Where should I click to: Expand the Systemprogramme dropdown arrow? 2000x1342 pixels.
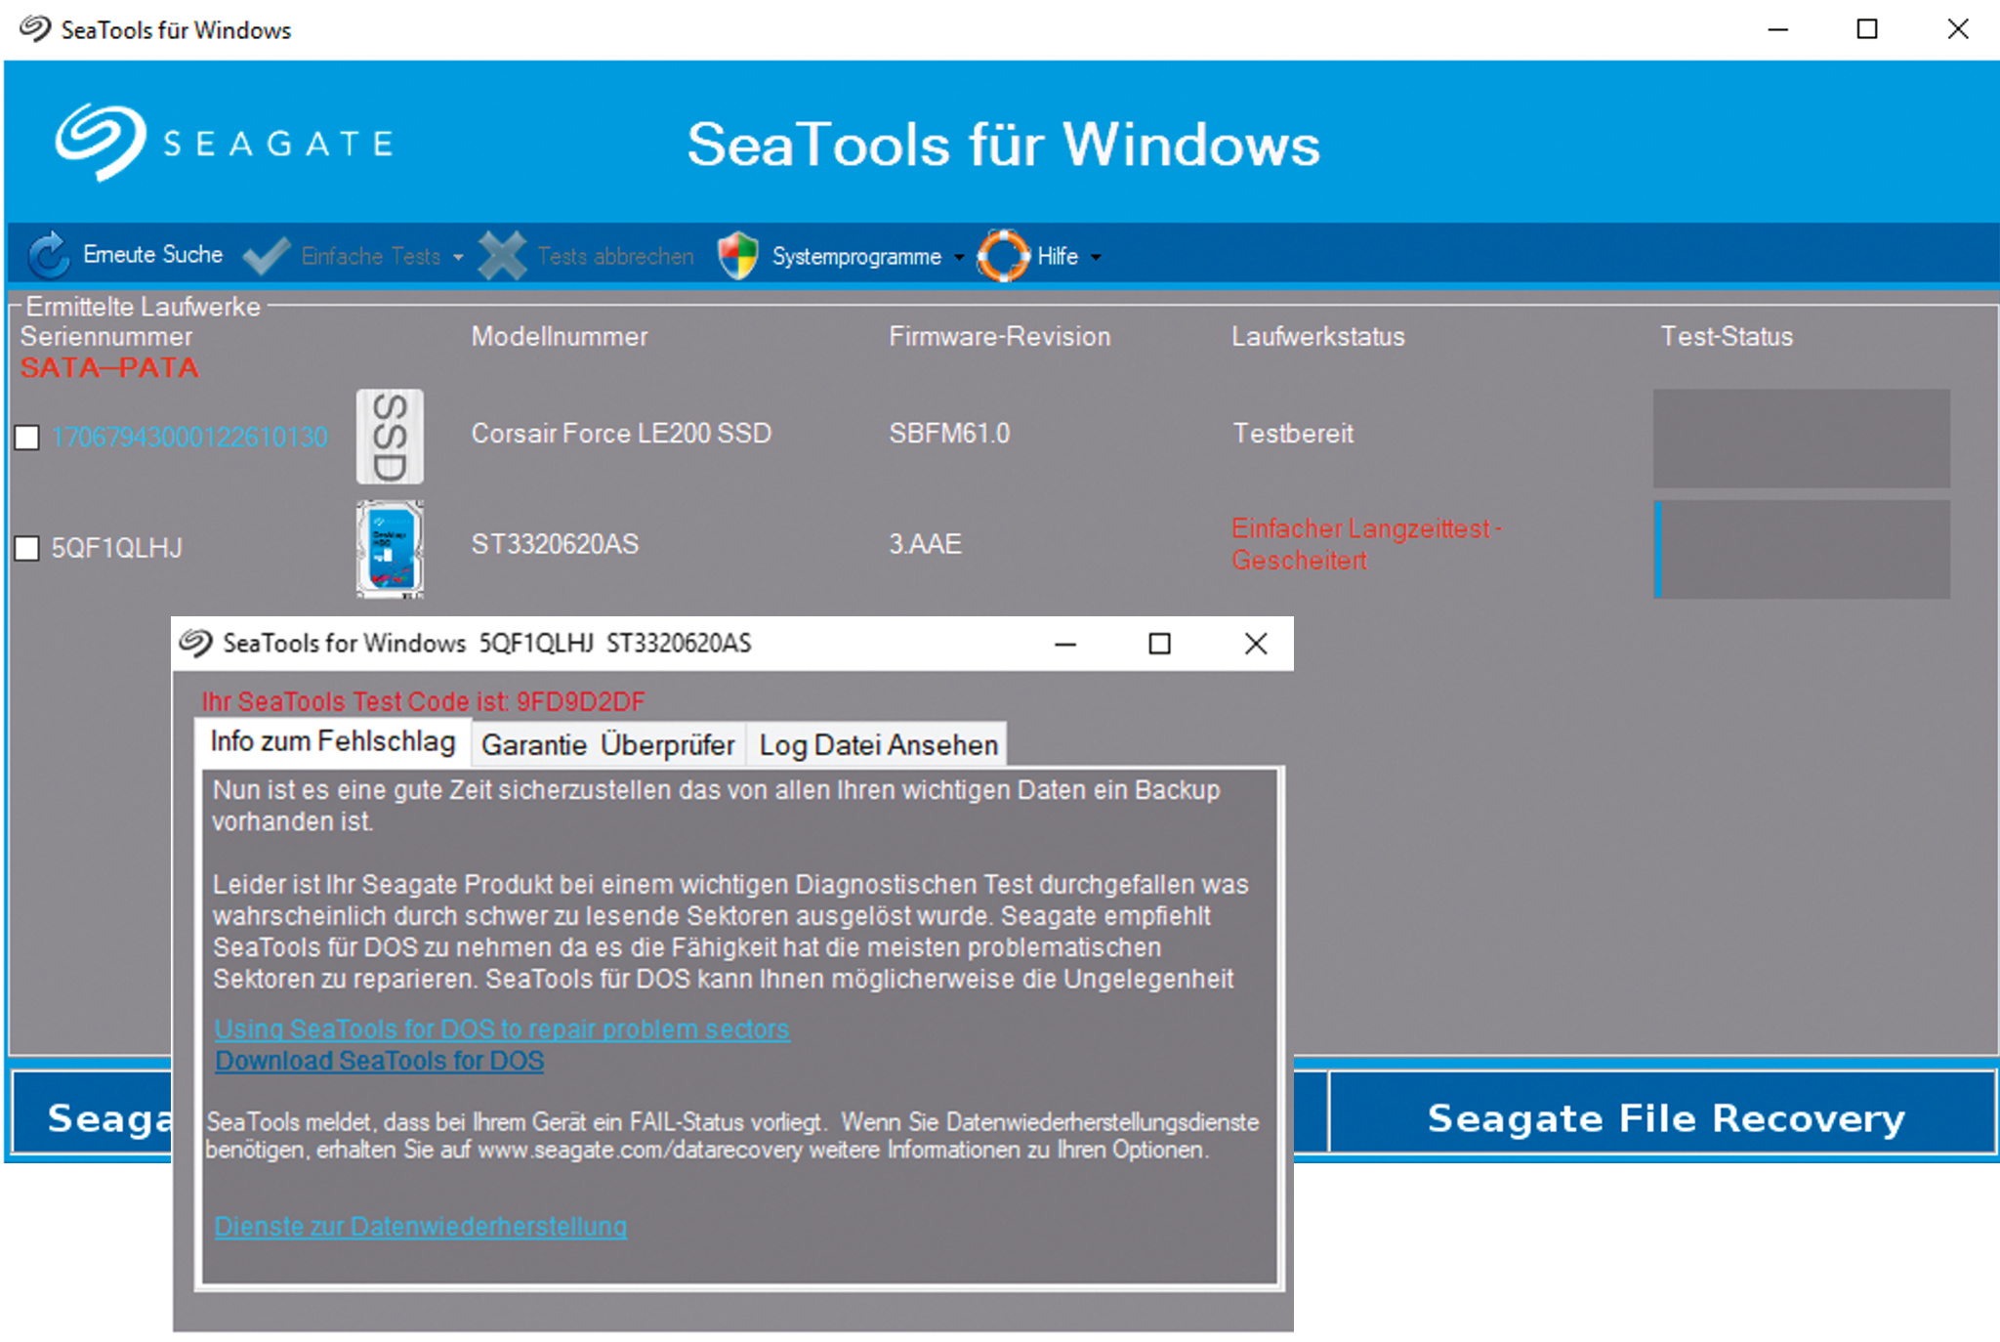tap(959, 258)
